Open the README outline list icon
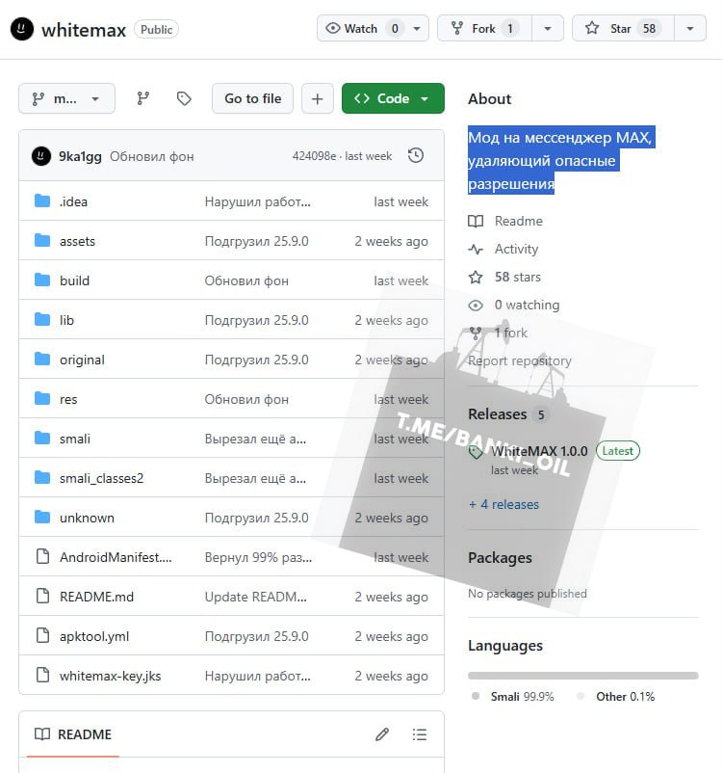This screenshot has height=773, width=723. coord(420,734)
